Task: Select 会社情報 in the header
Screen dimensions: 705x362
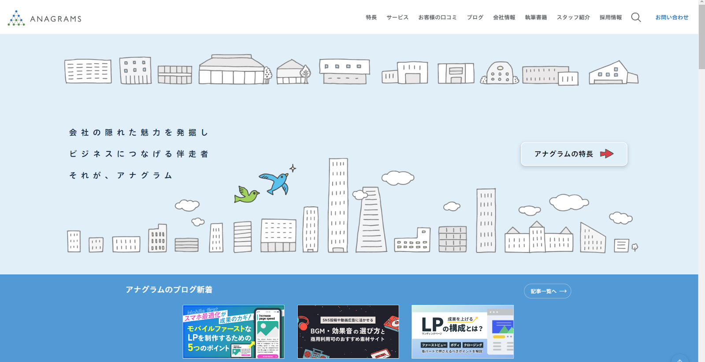Action: [504, 18]
